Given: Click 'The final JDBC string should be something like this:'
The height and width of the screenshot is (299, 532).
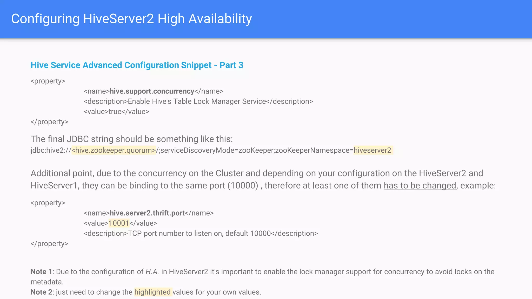Looking at the screenshot, I should 132,139.
